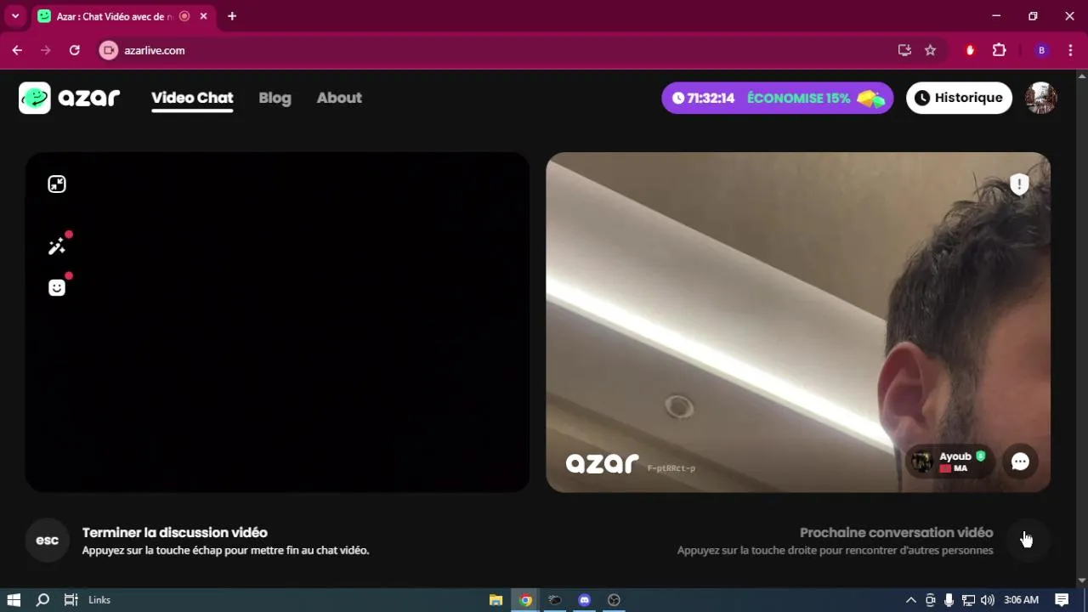Report user via shield alert icon

point(1019,184)
